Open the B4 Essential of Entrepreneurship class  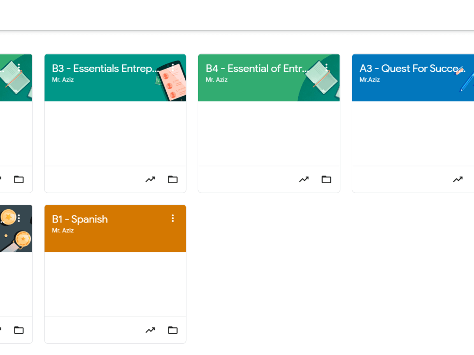[256, 68]
